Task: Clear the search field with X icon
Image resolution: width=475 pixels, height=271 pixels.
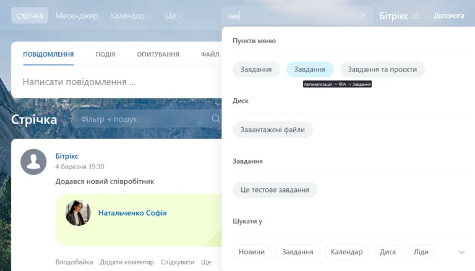Action: coord(364,15)
